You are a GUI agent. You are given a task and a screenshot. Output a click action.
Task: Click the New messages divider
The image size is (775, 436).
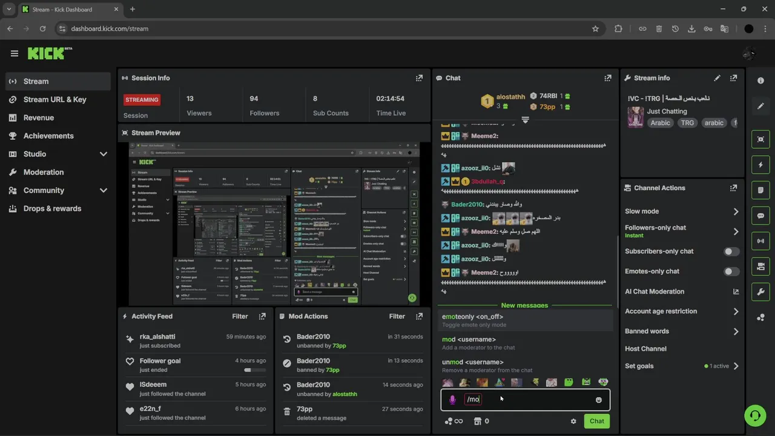click(x=524, y=306)
